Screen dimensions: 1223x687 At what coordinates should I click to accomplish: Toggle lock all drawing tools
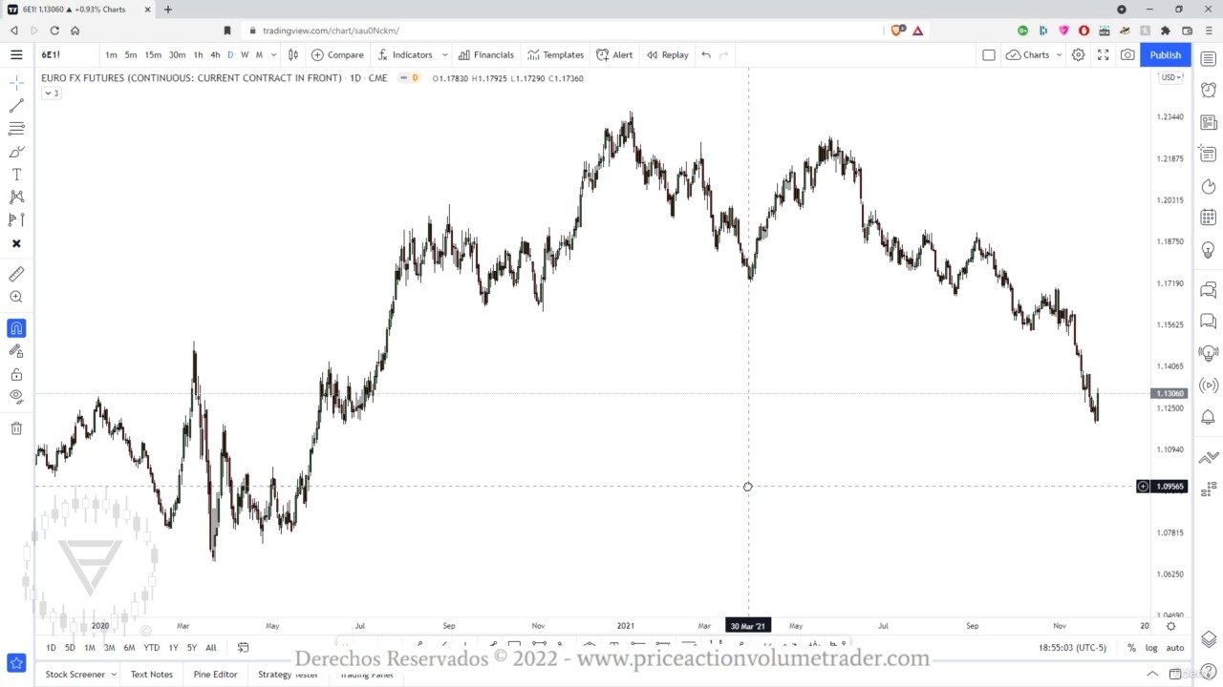16,374
